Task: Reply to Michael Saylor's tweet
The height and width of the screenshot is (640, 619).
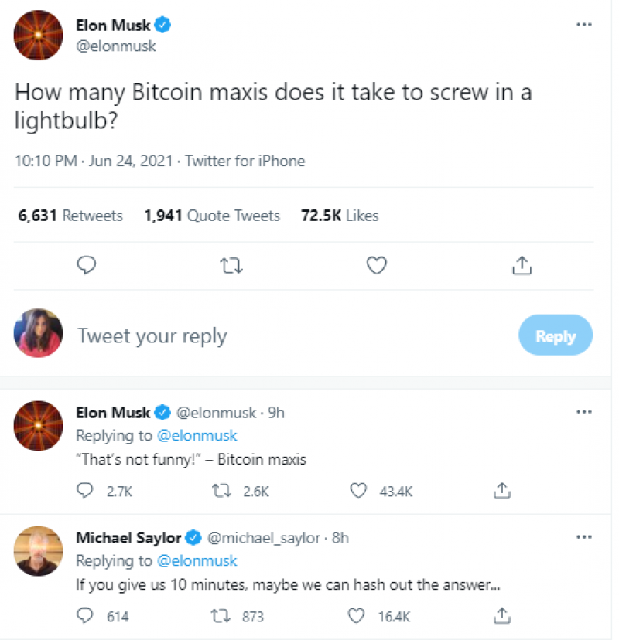Action: tap(86, 616)
